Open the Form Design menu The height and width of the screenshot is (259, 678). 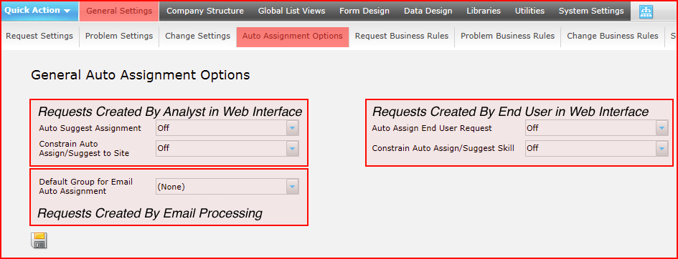pos(364,11)
